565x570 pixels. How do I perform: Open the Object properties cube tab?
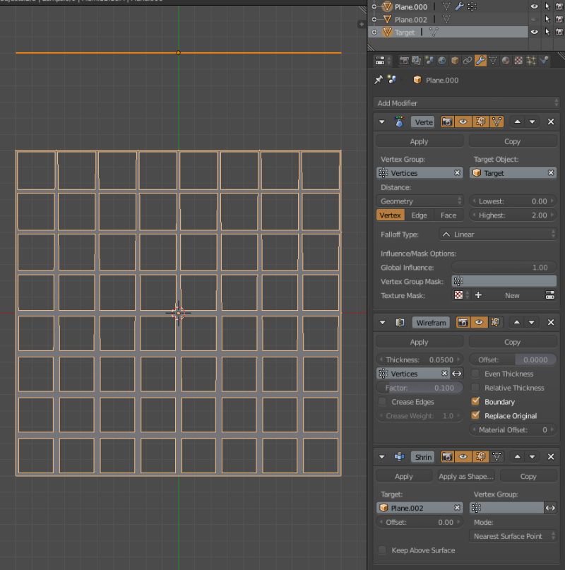click(x=455, y=60)
